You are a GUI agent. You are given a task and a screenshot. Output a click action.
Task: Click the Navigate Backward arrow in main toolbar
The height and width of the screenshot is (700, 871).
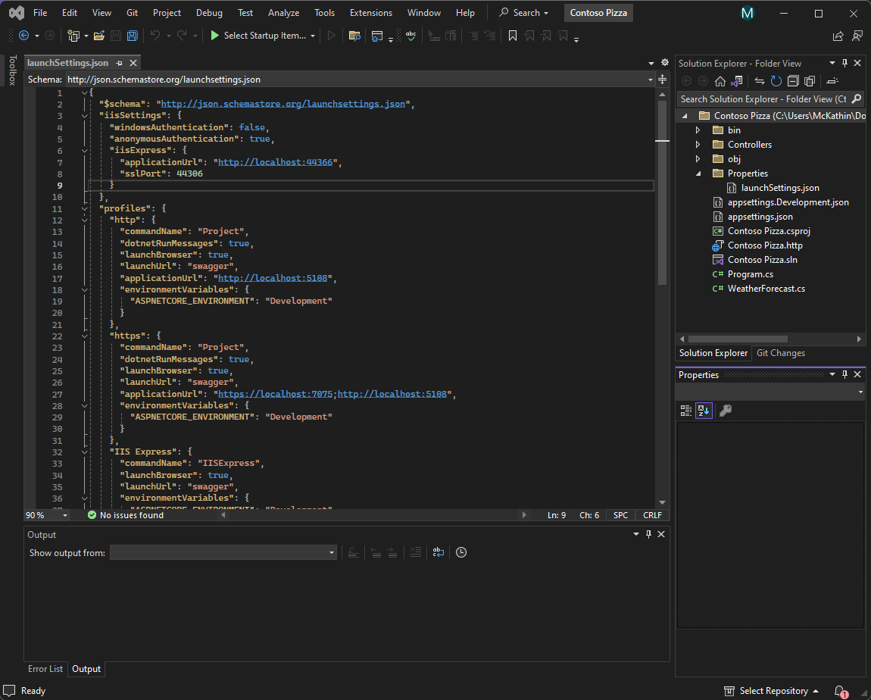point(24,36)
